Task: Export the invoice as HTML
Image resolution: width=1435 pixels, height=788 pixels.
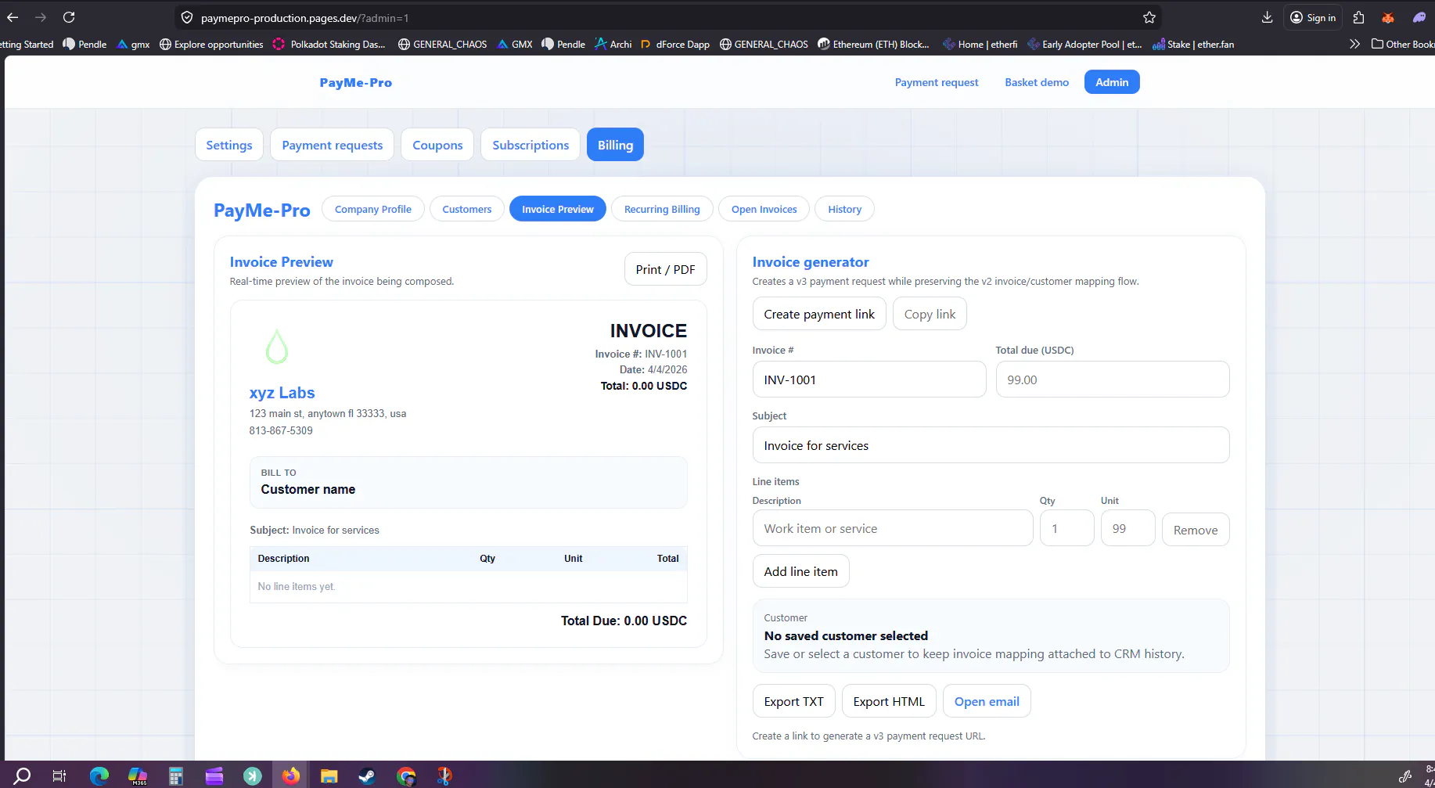Action: pyautogui.click(x=889, y=701)
